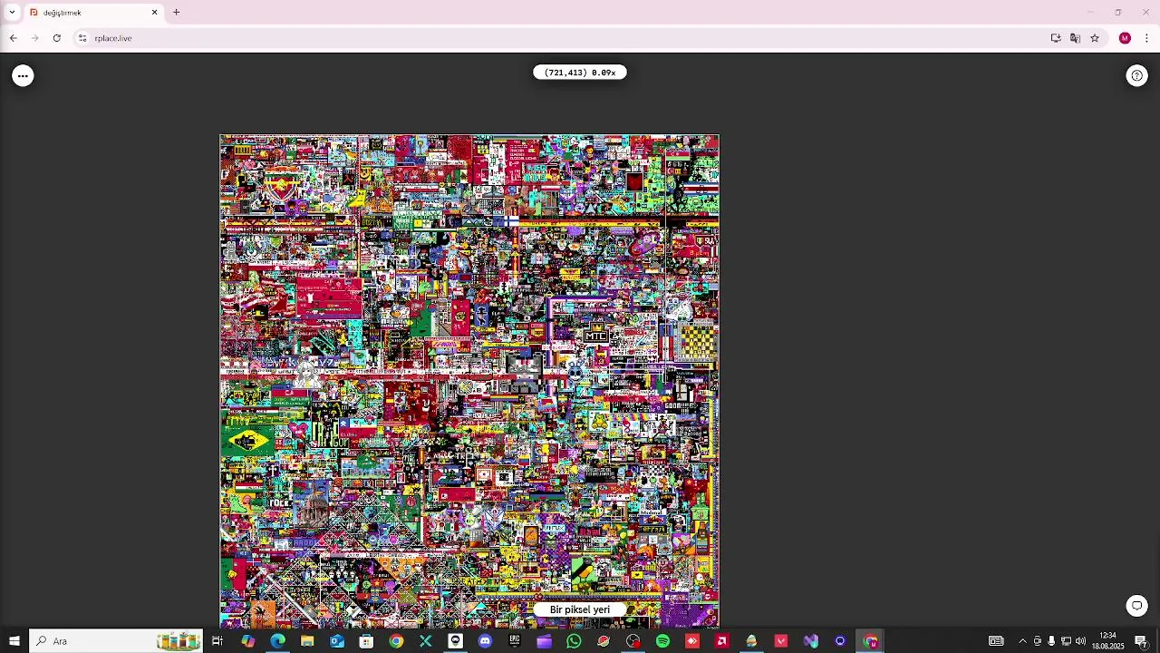
Task: Reload the rplace.live page
Action: (56, 38)
